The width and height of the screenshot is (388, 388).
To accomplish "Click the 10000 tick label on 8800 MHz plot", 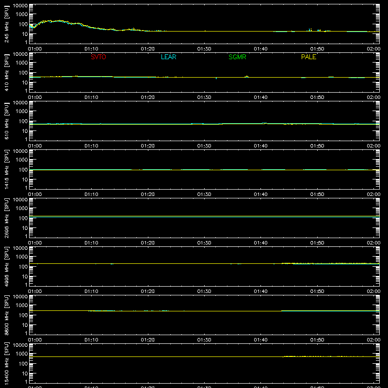I will [x=20, y=297].
